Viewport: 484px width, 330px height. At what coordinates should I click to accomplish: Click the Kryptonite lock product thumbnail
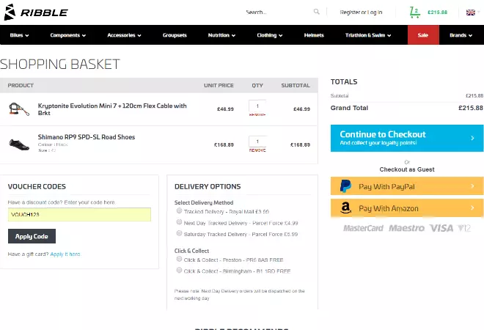pos(19,109)
